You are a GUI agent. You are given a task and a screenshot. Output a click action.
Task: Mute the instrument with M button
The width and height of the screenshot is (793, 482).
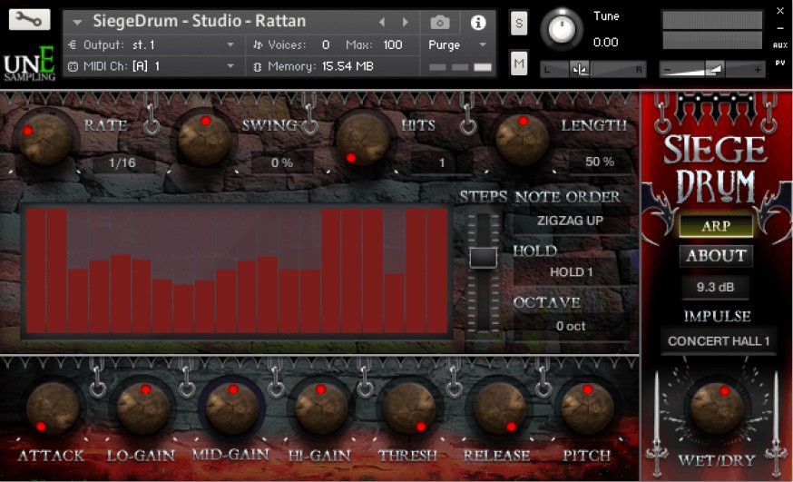point(519,64)
